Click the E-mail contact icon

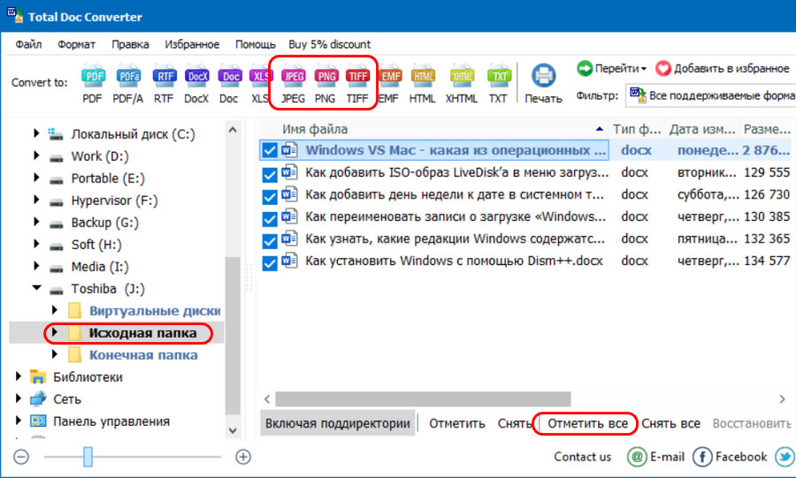[636, 457]
